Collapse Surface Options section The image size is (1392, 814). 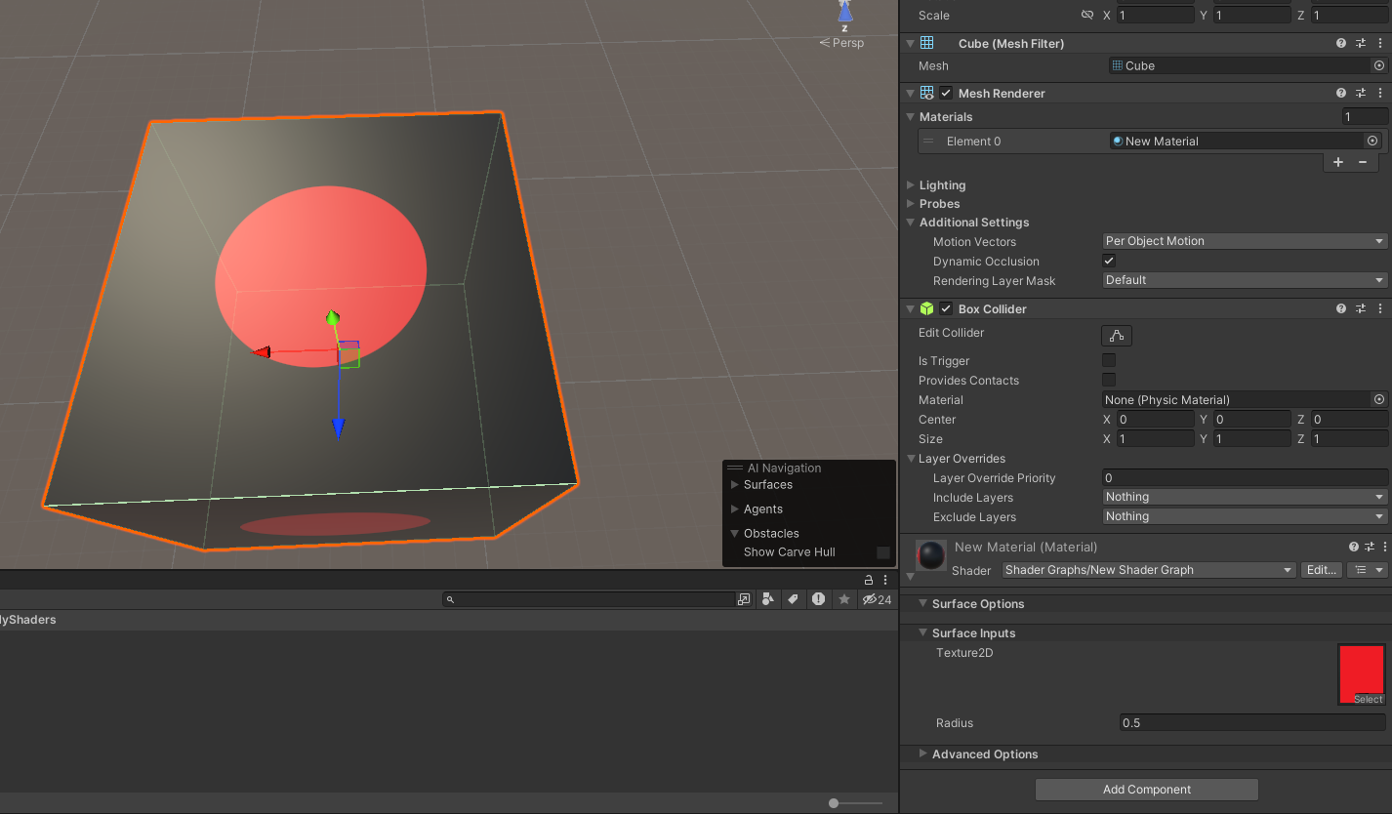(x=923, y=604)
